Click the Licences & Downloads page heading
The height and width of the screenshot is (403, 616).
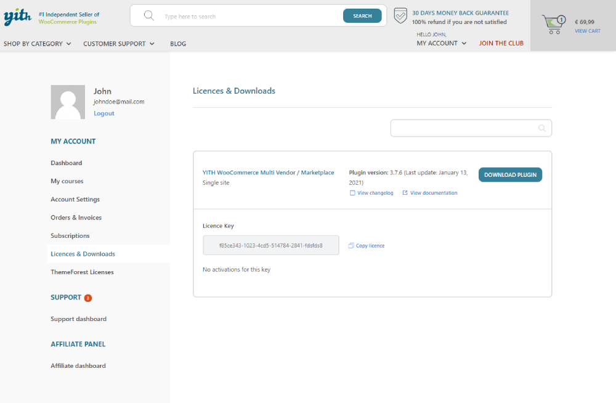(x=233, y=91)
